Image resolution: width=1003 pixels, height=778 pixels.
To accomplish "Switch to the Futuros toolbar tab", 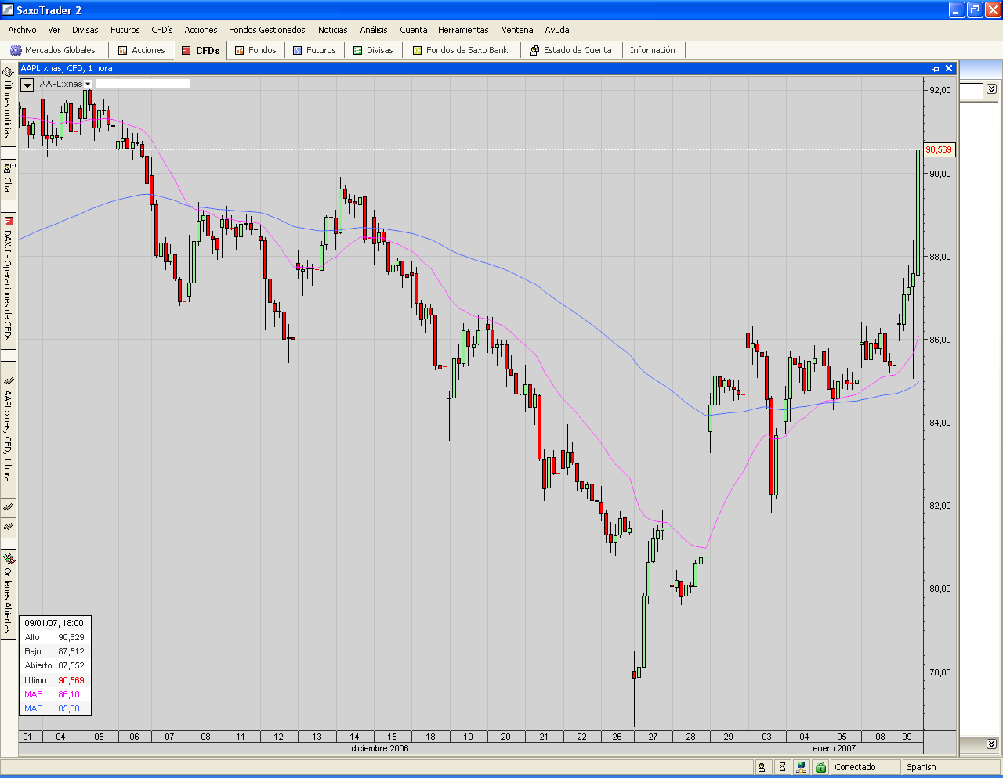I will [x=314, y=50].
